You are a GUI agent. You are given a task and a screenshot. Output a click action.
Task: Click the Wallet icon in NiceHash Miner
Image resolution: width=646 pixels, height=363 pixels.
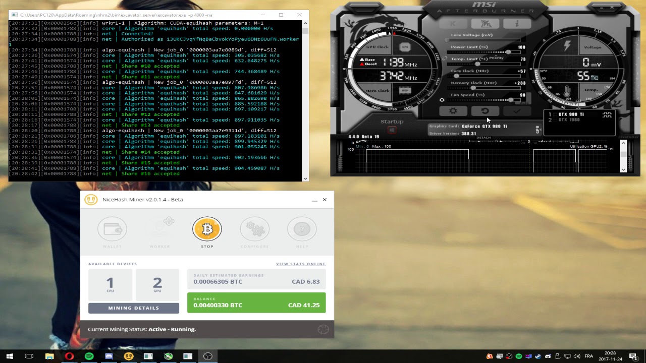(x=112, y=229)
